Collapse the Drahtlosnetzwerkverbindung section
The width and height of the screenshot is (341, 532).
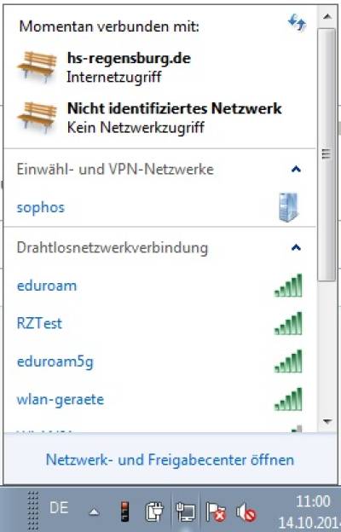point(296,247)
